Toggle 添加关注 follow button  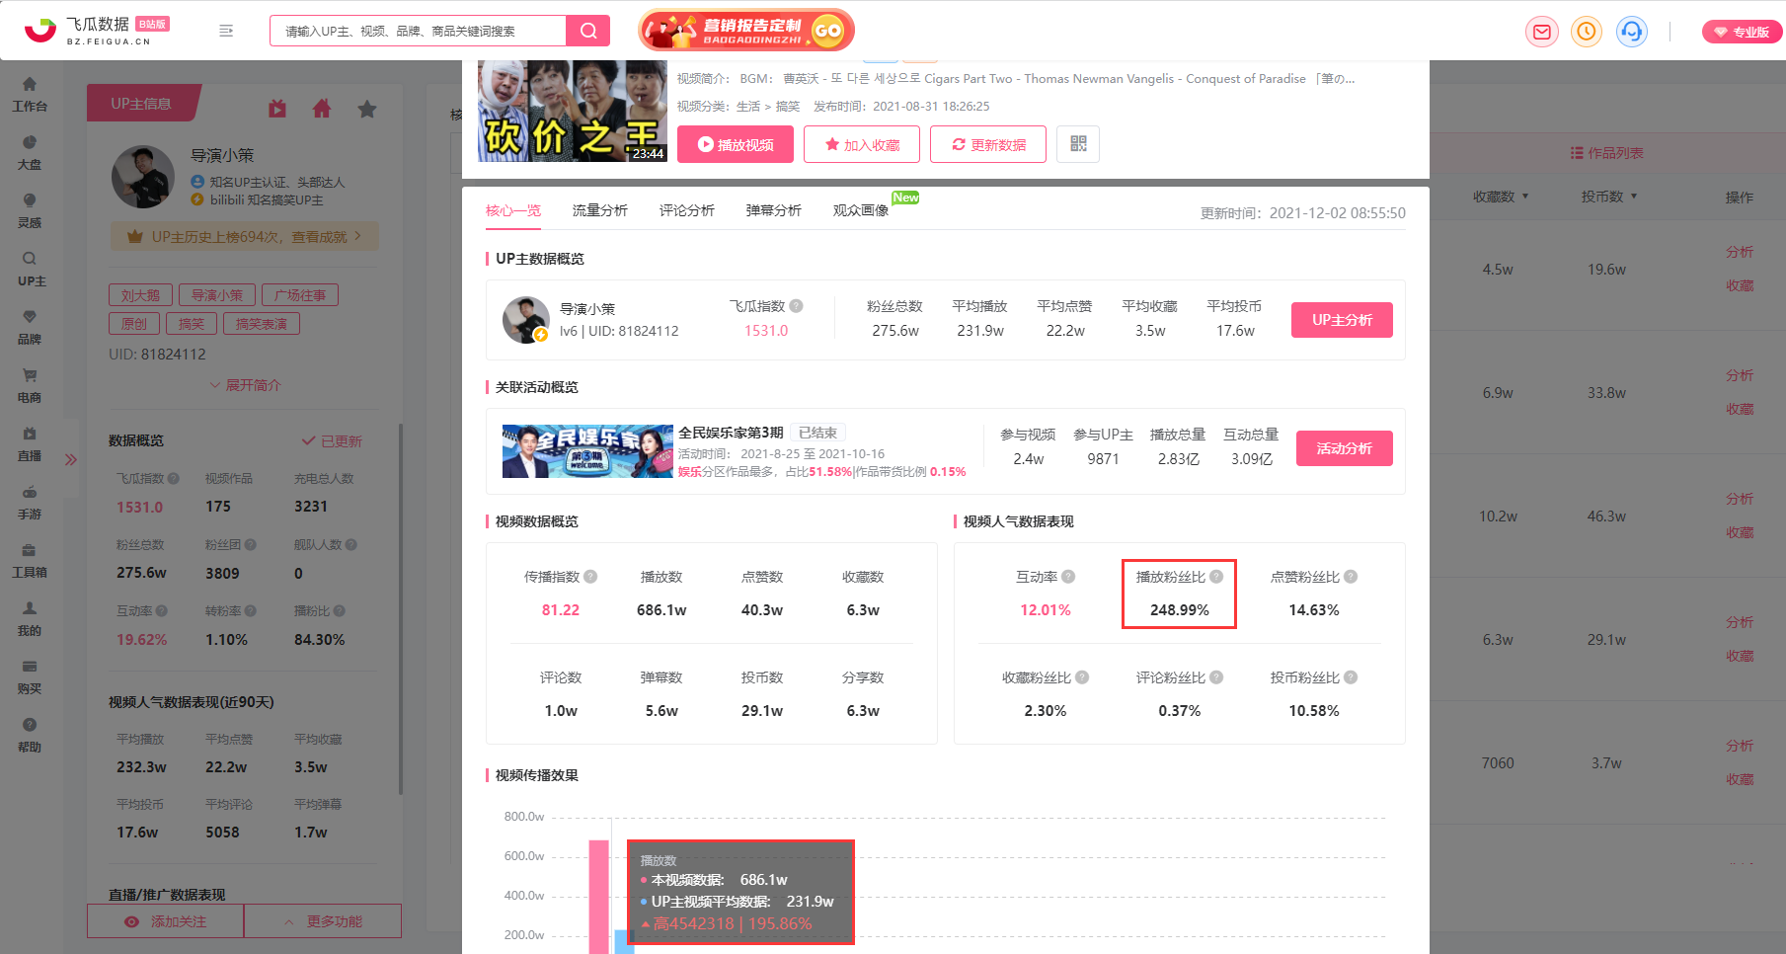click(x=166, y=921)
